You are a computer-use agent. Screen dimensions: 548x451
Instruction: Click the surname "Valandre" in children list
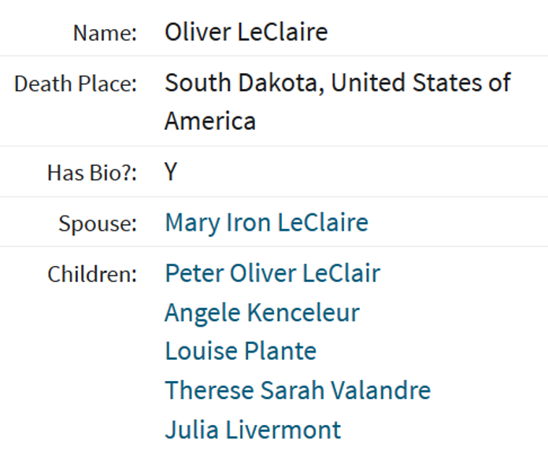[380, 390]
